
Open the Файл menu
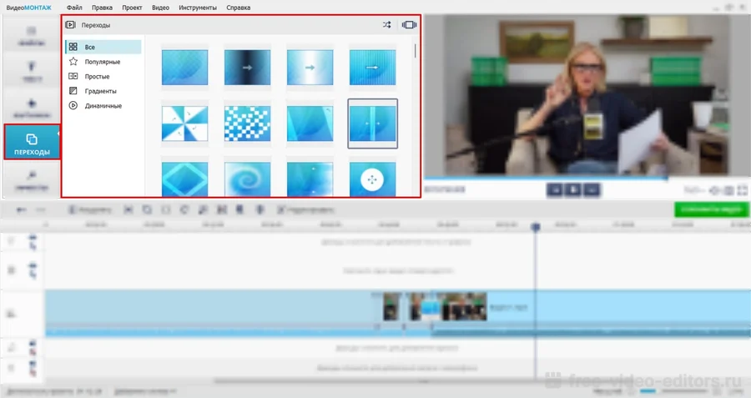click(x=74, y=8)
